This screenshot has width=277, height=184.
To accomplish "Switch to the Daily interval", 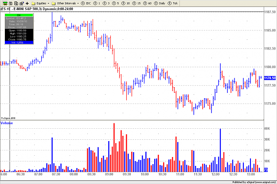I will 160,3.
